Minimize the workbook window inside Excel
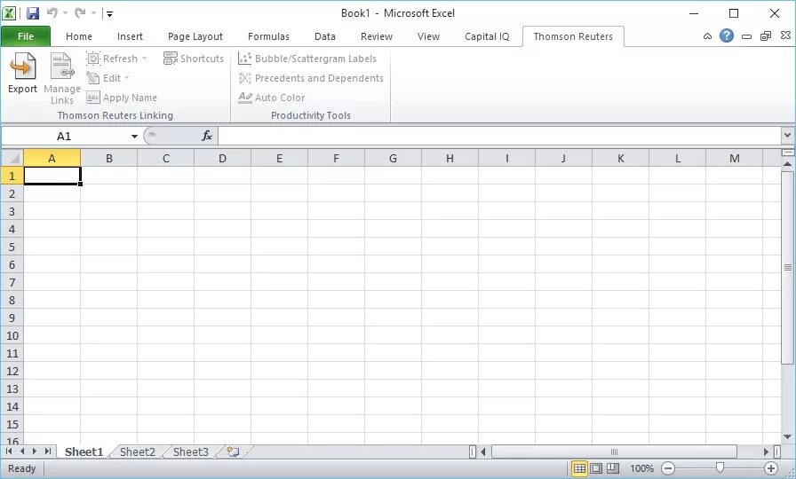Image resolution: width=796 pixels, height=479 pixels. pos(746,36)
